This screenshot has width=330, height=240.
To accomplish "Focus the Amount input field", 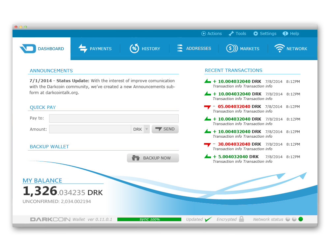I will click(x=90, y=129).
